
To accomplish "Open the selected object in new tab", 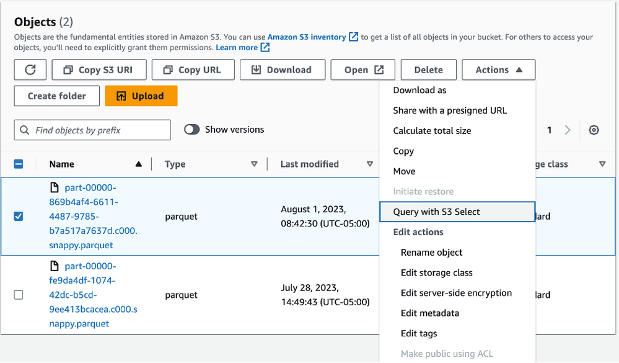I will point(363,70).
